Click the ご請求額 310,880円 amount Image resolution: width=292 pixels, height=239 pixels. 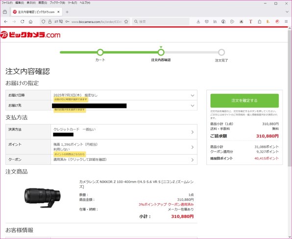point(268,136)
